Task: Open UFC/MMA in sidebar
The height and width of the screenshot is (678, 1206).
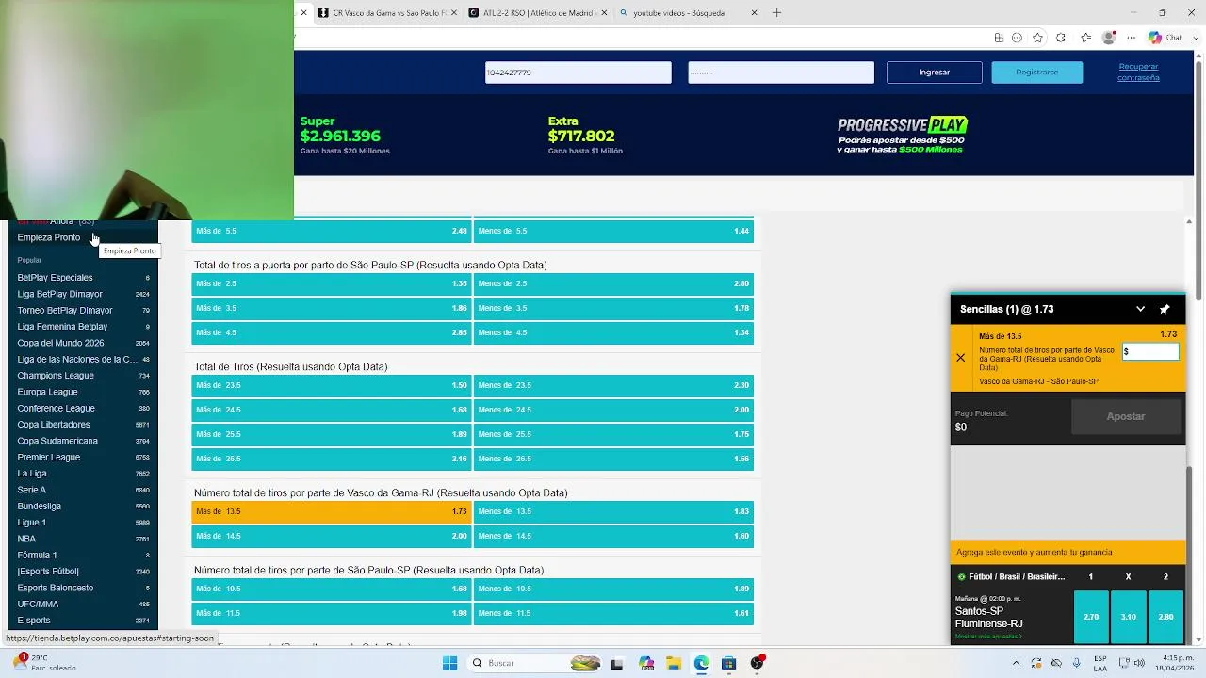Action: point(38,604)
